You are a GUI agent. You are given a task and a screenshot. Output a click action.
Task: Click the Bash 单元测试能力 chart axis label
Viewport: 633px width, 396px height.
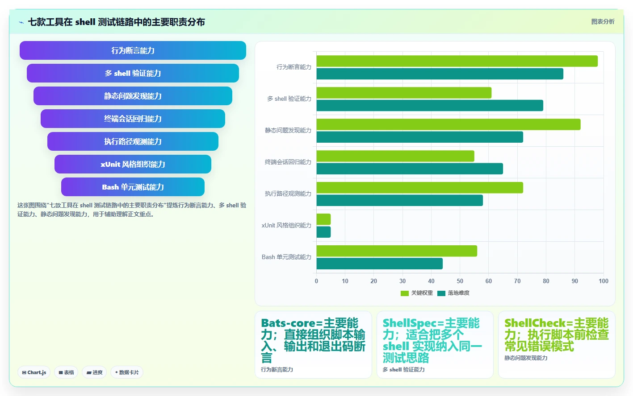pyautogui.click(x=286, y=257)
